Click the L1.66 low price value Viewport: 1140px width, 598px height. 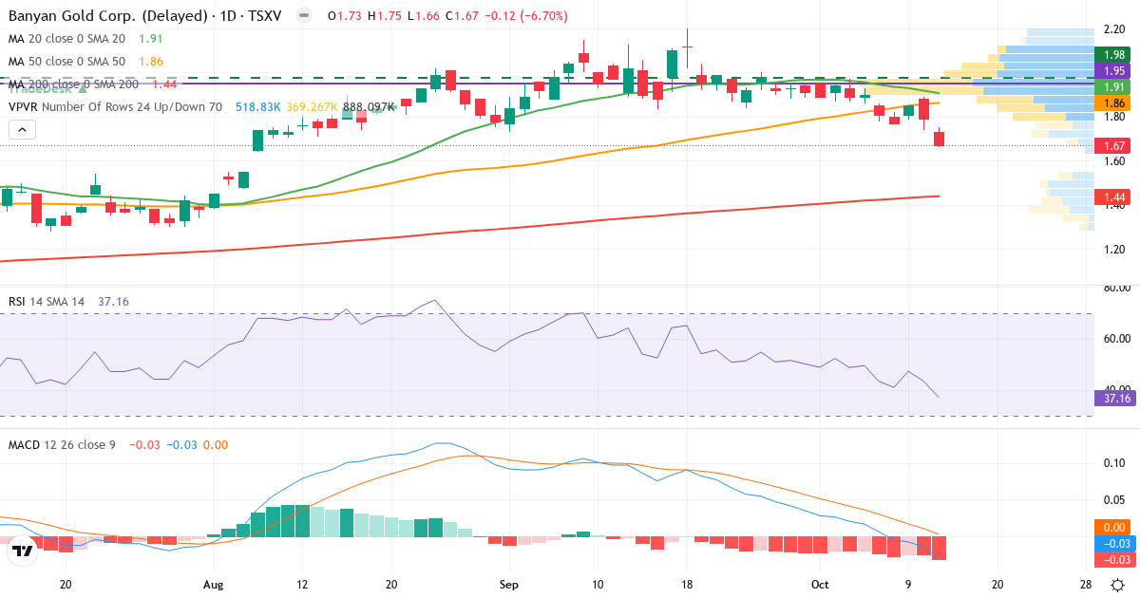[x=422, y=16]
